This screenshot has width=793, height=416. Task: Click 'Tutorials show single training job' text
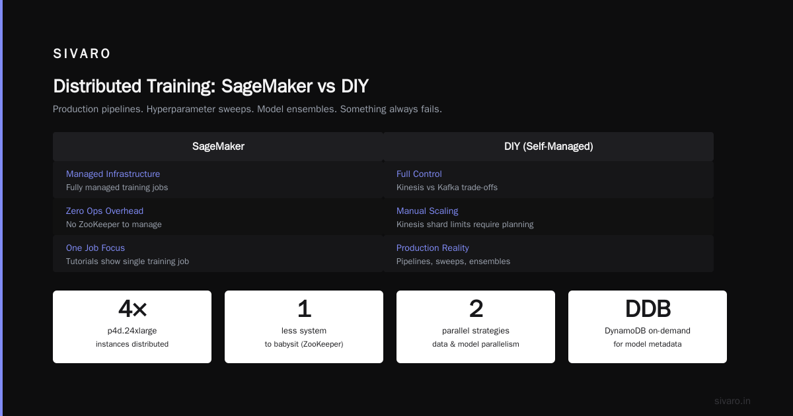pyautogui.click(x=128, y=261)
